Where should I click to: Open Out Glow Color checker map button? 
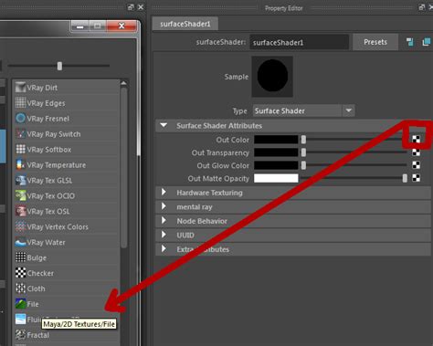416,165
